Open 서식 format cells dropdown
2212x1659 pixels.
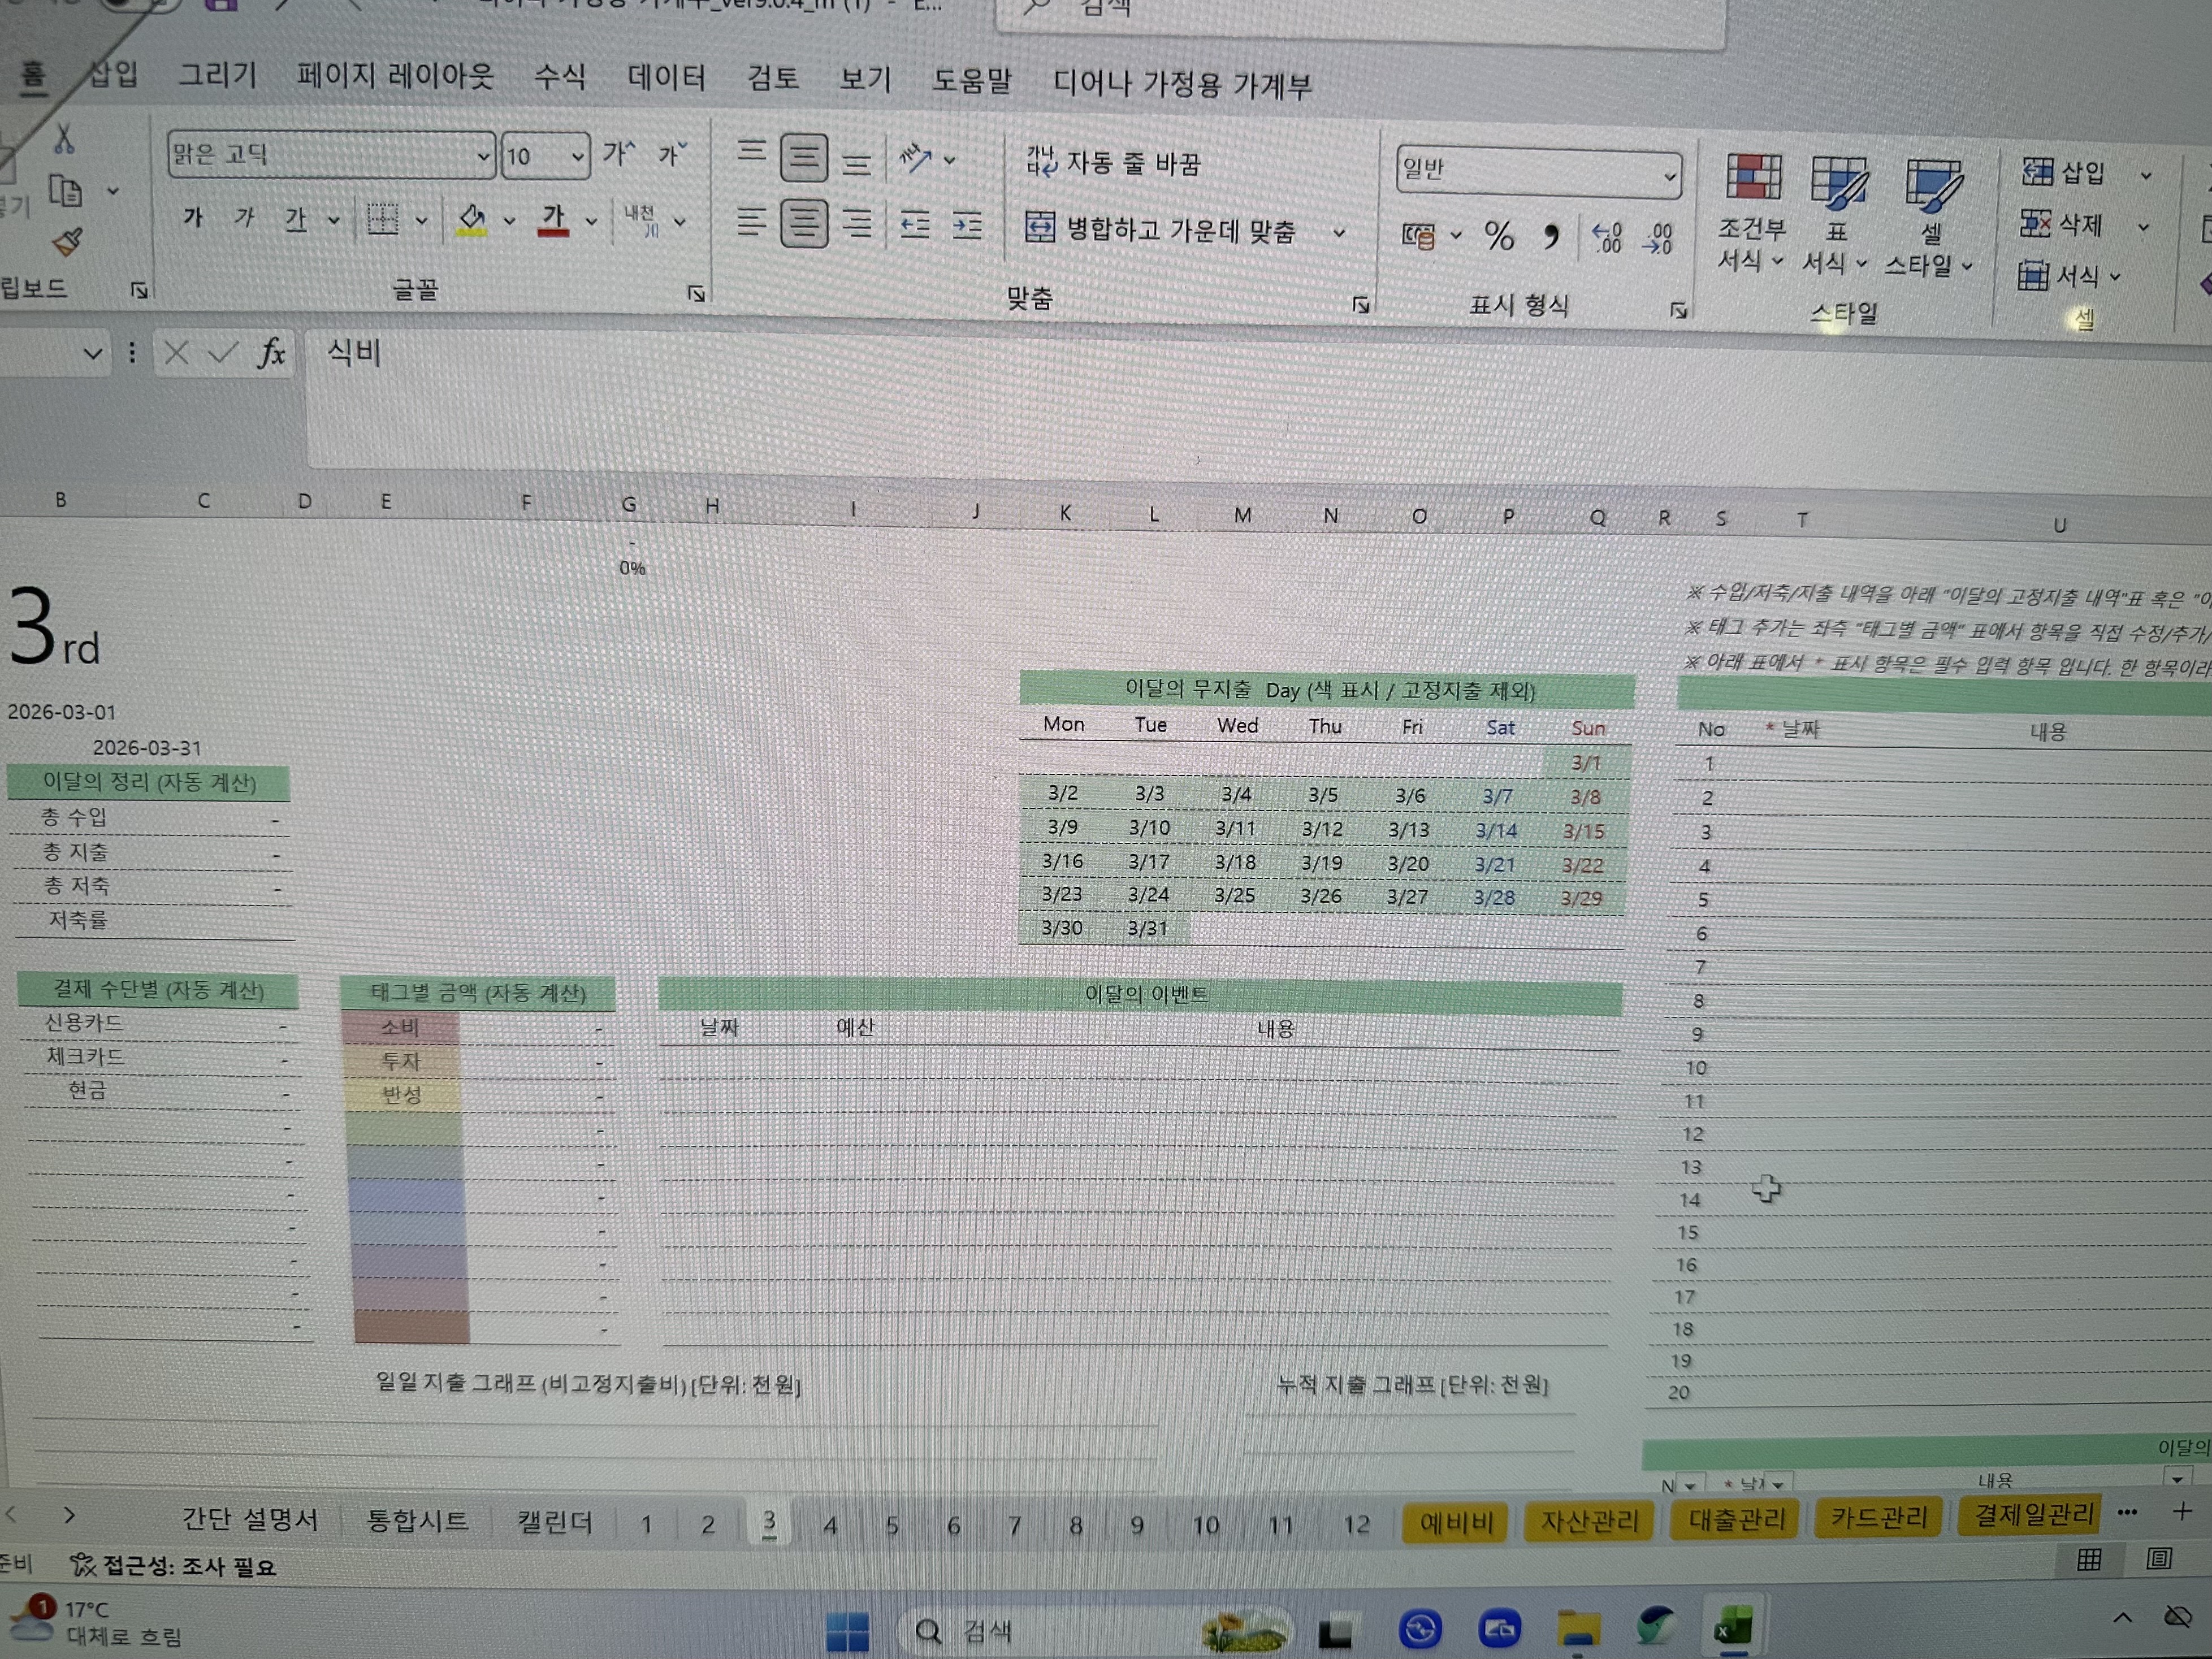2068,275
